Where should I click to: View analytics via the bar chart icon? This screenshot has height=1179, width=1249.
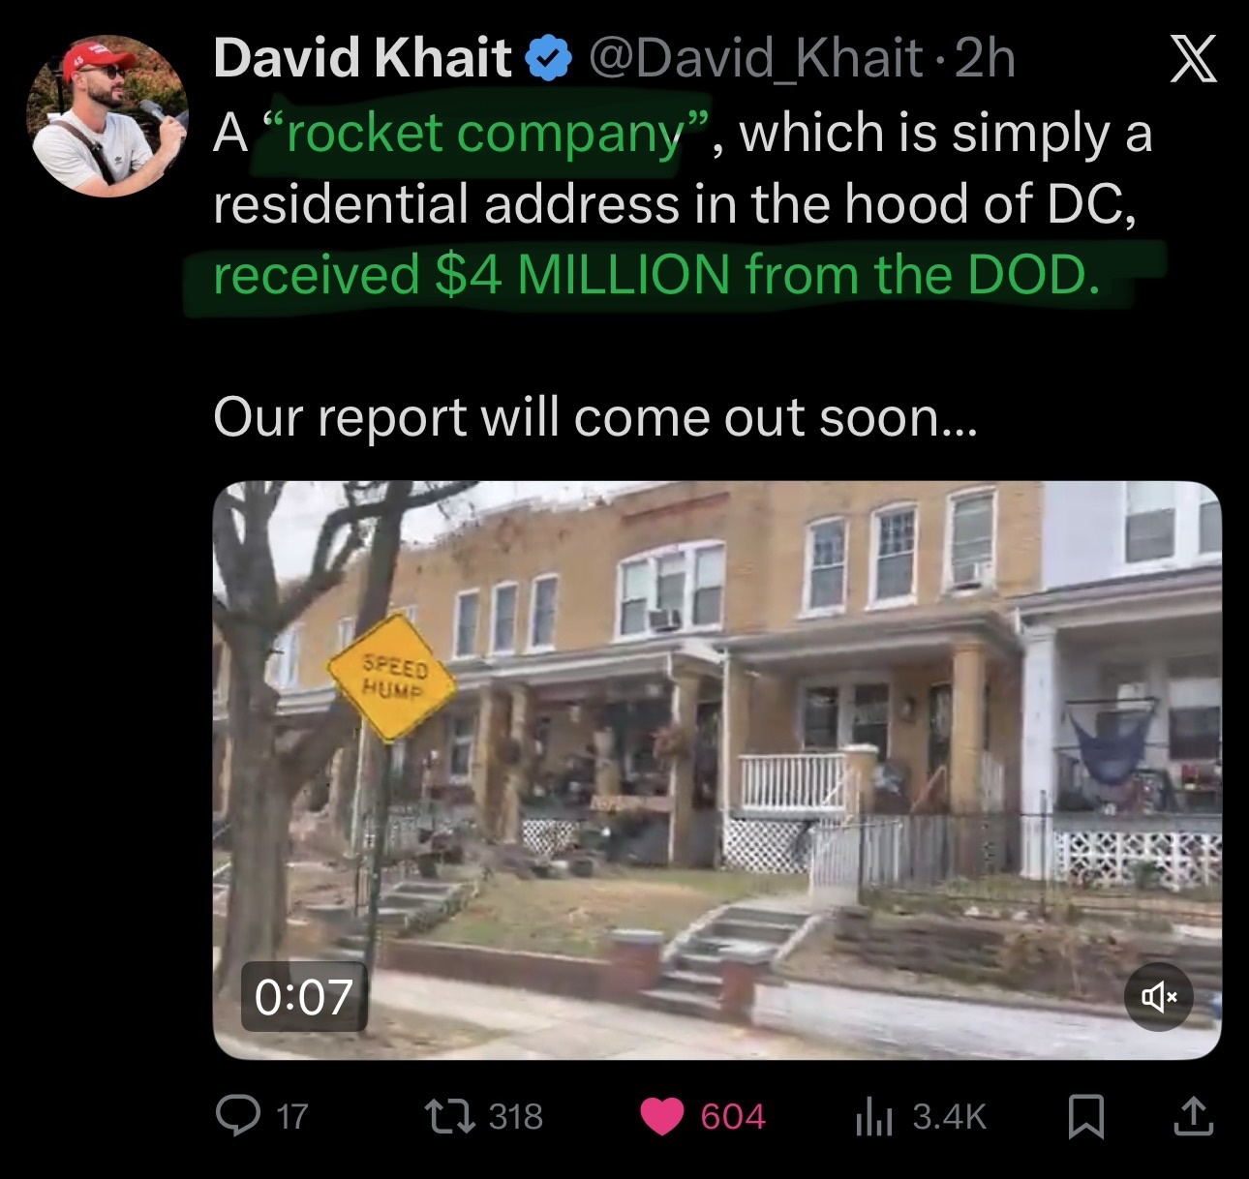872,1117
